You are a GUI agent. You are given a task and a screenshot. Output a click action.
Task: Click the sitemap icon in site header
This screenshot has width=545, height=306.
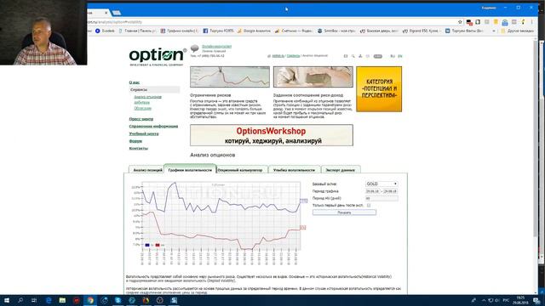click(x=360, y=56)
